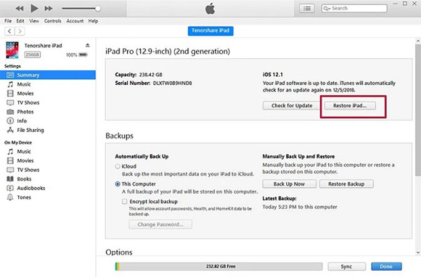421x277 pixels.
Task: Eject the Tenorshare iPad device
Action: [x=88, y=45]
